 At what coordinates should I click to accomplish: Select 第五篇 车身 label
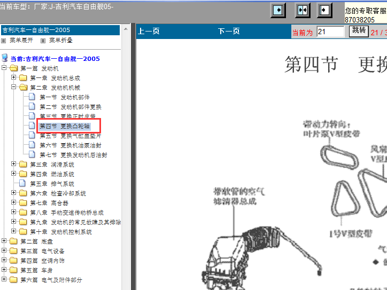click(36, 271)
